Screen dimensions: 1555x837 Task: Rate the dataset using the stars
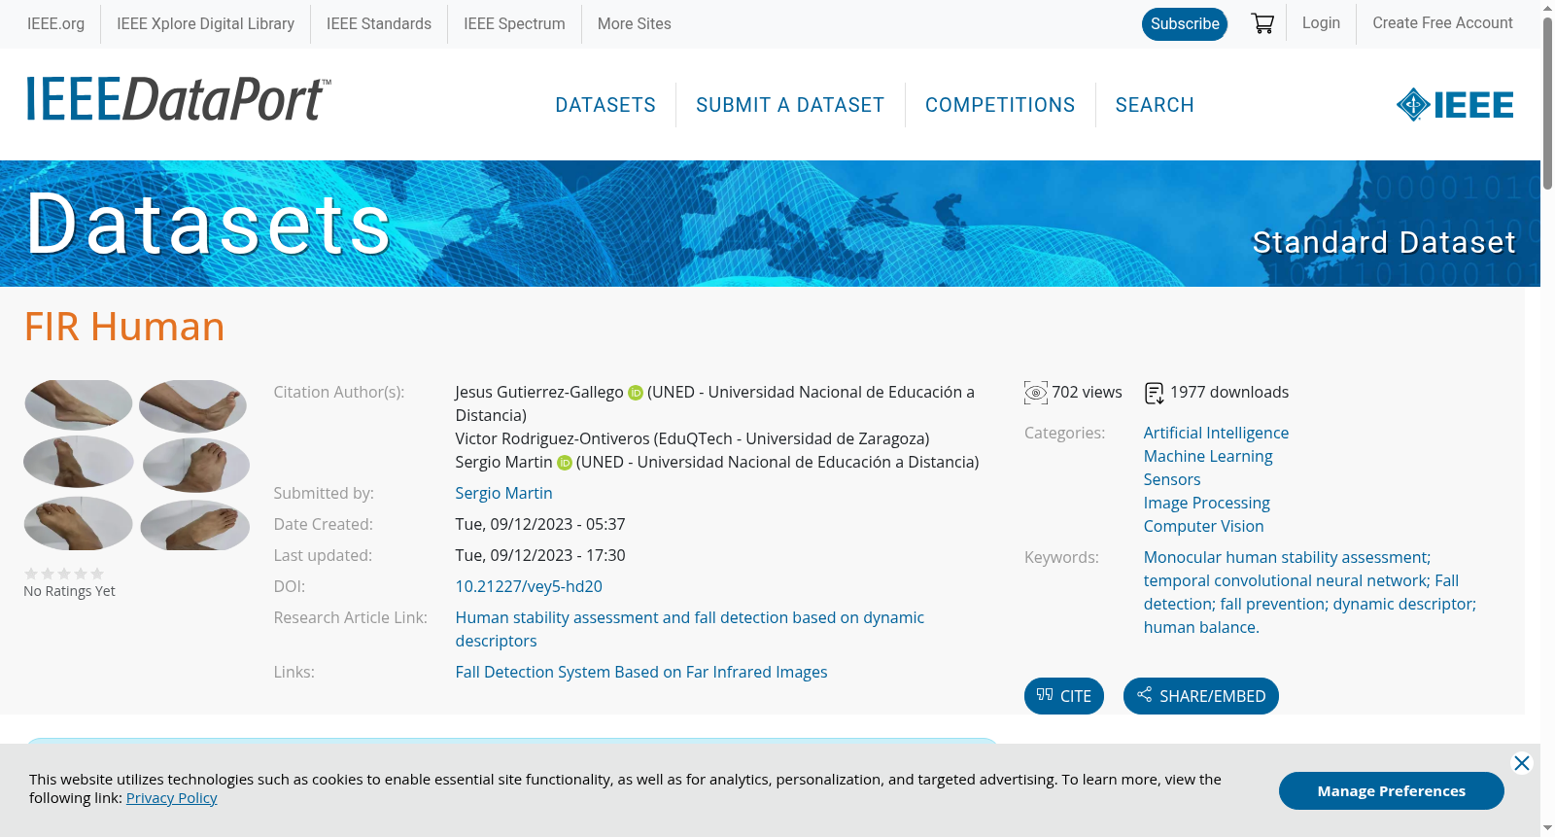(x=64, y=574)
